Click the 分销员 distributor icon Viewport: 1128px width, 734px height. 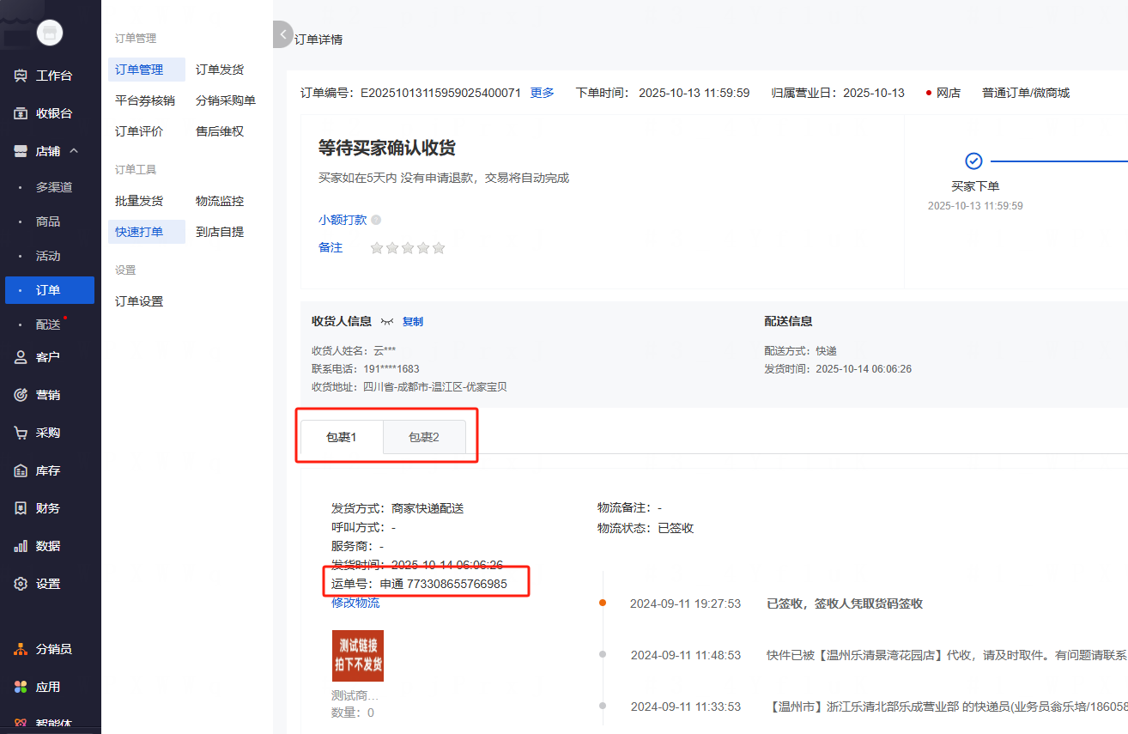coord(21,649)
